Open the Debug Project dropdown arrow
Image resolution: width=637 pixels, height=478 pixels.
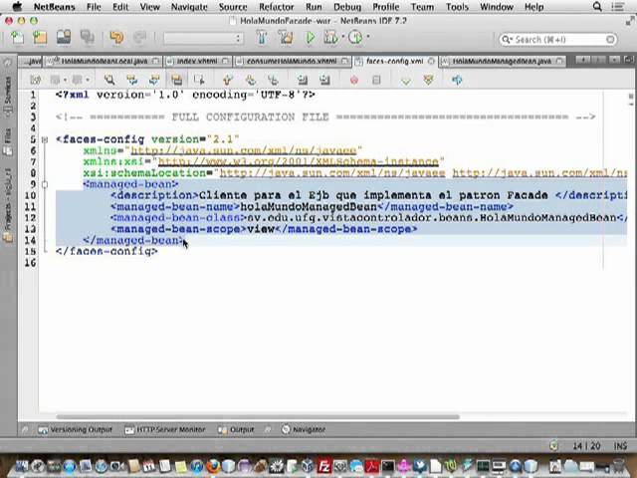coord(342,37)
